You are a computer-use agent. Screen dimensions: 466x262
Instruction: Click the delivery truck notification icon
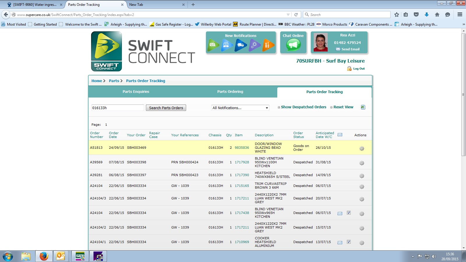(x=241, y=45)
